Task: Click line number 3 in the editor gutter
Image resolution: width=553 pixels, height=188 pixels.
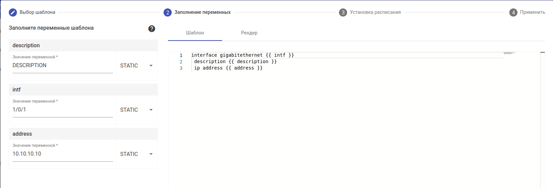Action: (x=181, y=68)
